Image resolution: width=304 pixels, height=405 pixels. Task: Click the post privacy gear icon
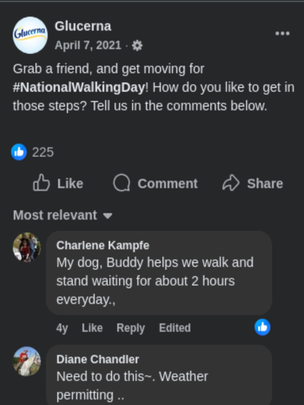(137, 46)
